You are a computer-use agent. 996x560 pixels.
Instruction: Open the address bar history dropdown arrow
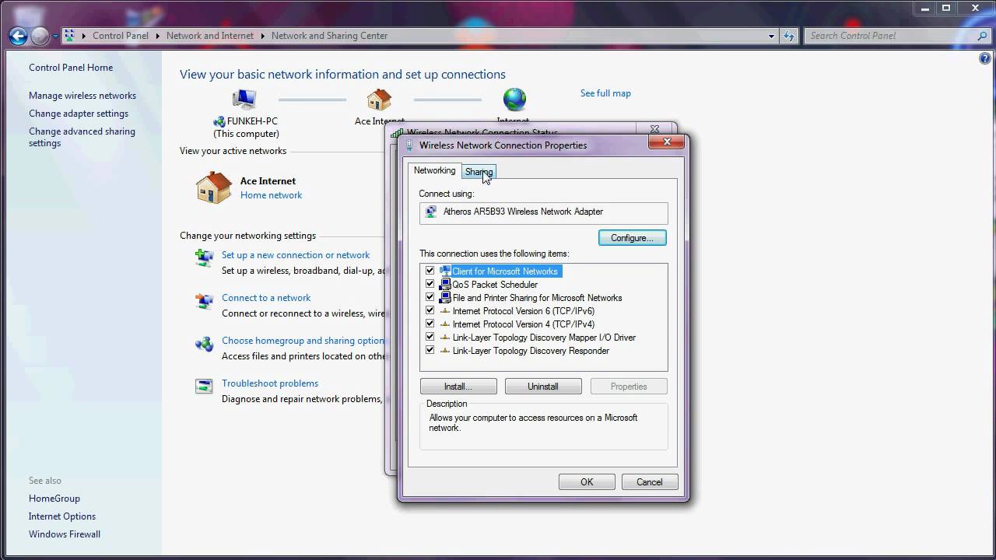[771, 36]
